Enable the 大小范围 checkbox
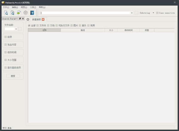This screenshot has width=179, height=131. [5, 60]
